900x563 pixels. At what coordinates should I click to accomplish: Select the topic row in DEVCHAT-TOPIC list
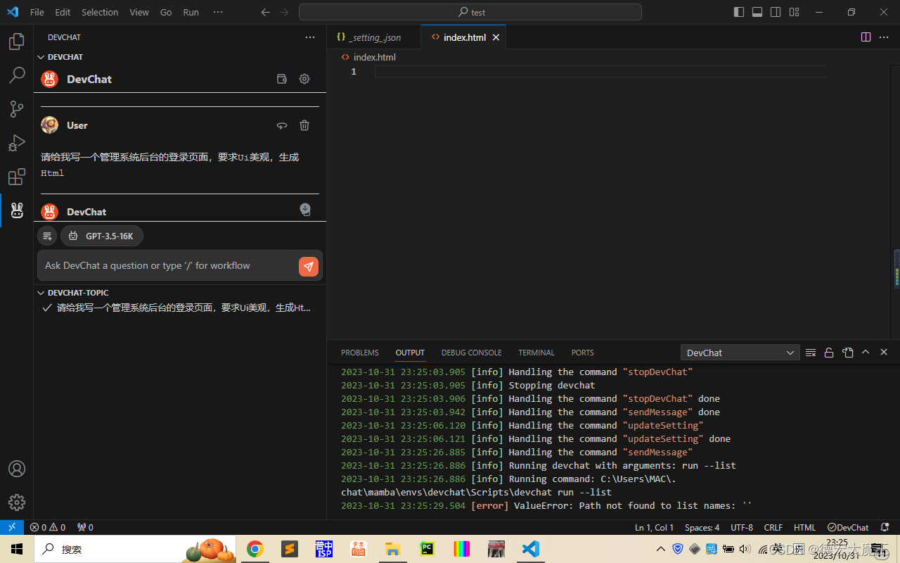(x=179, y=308)
